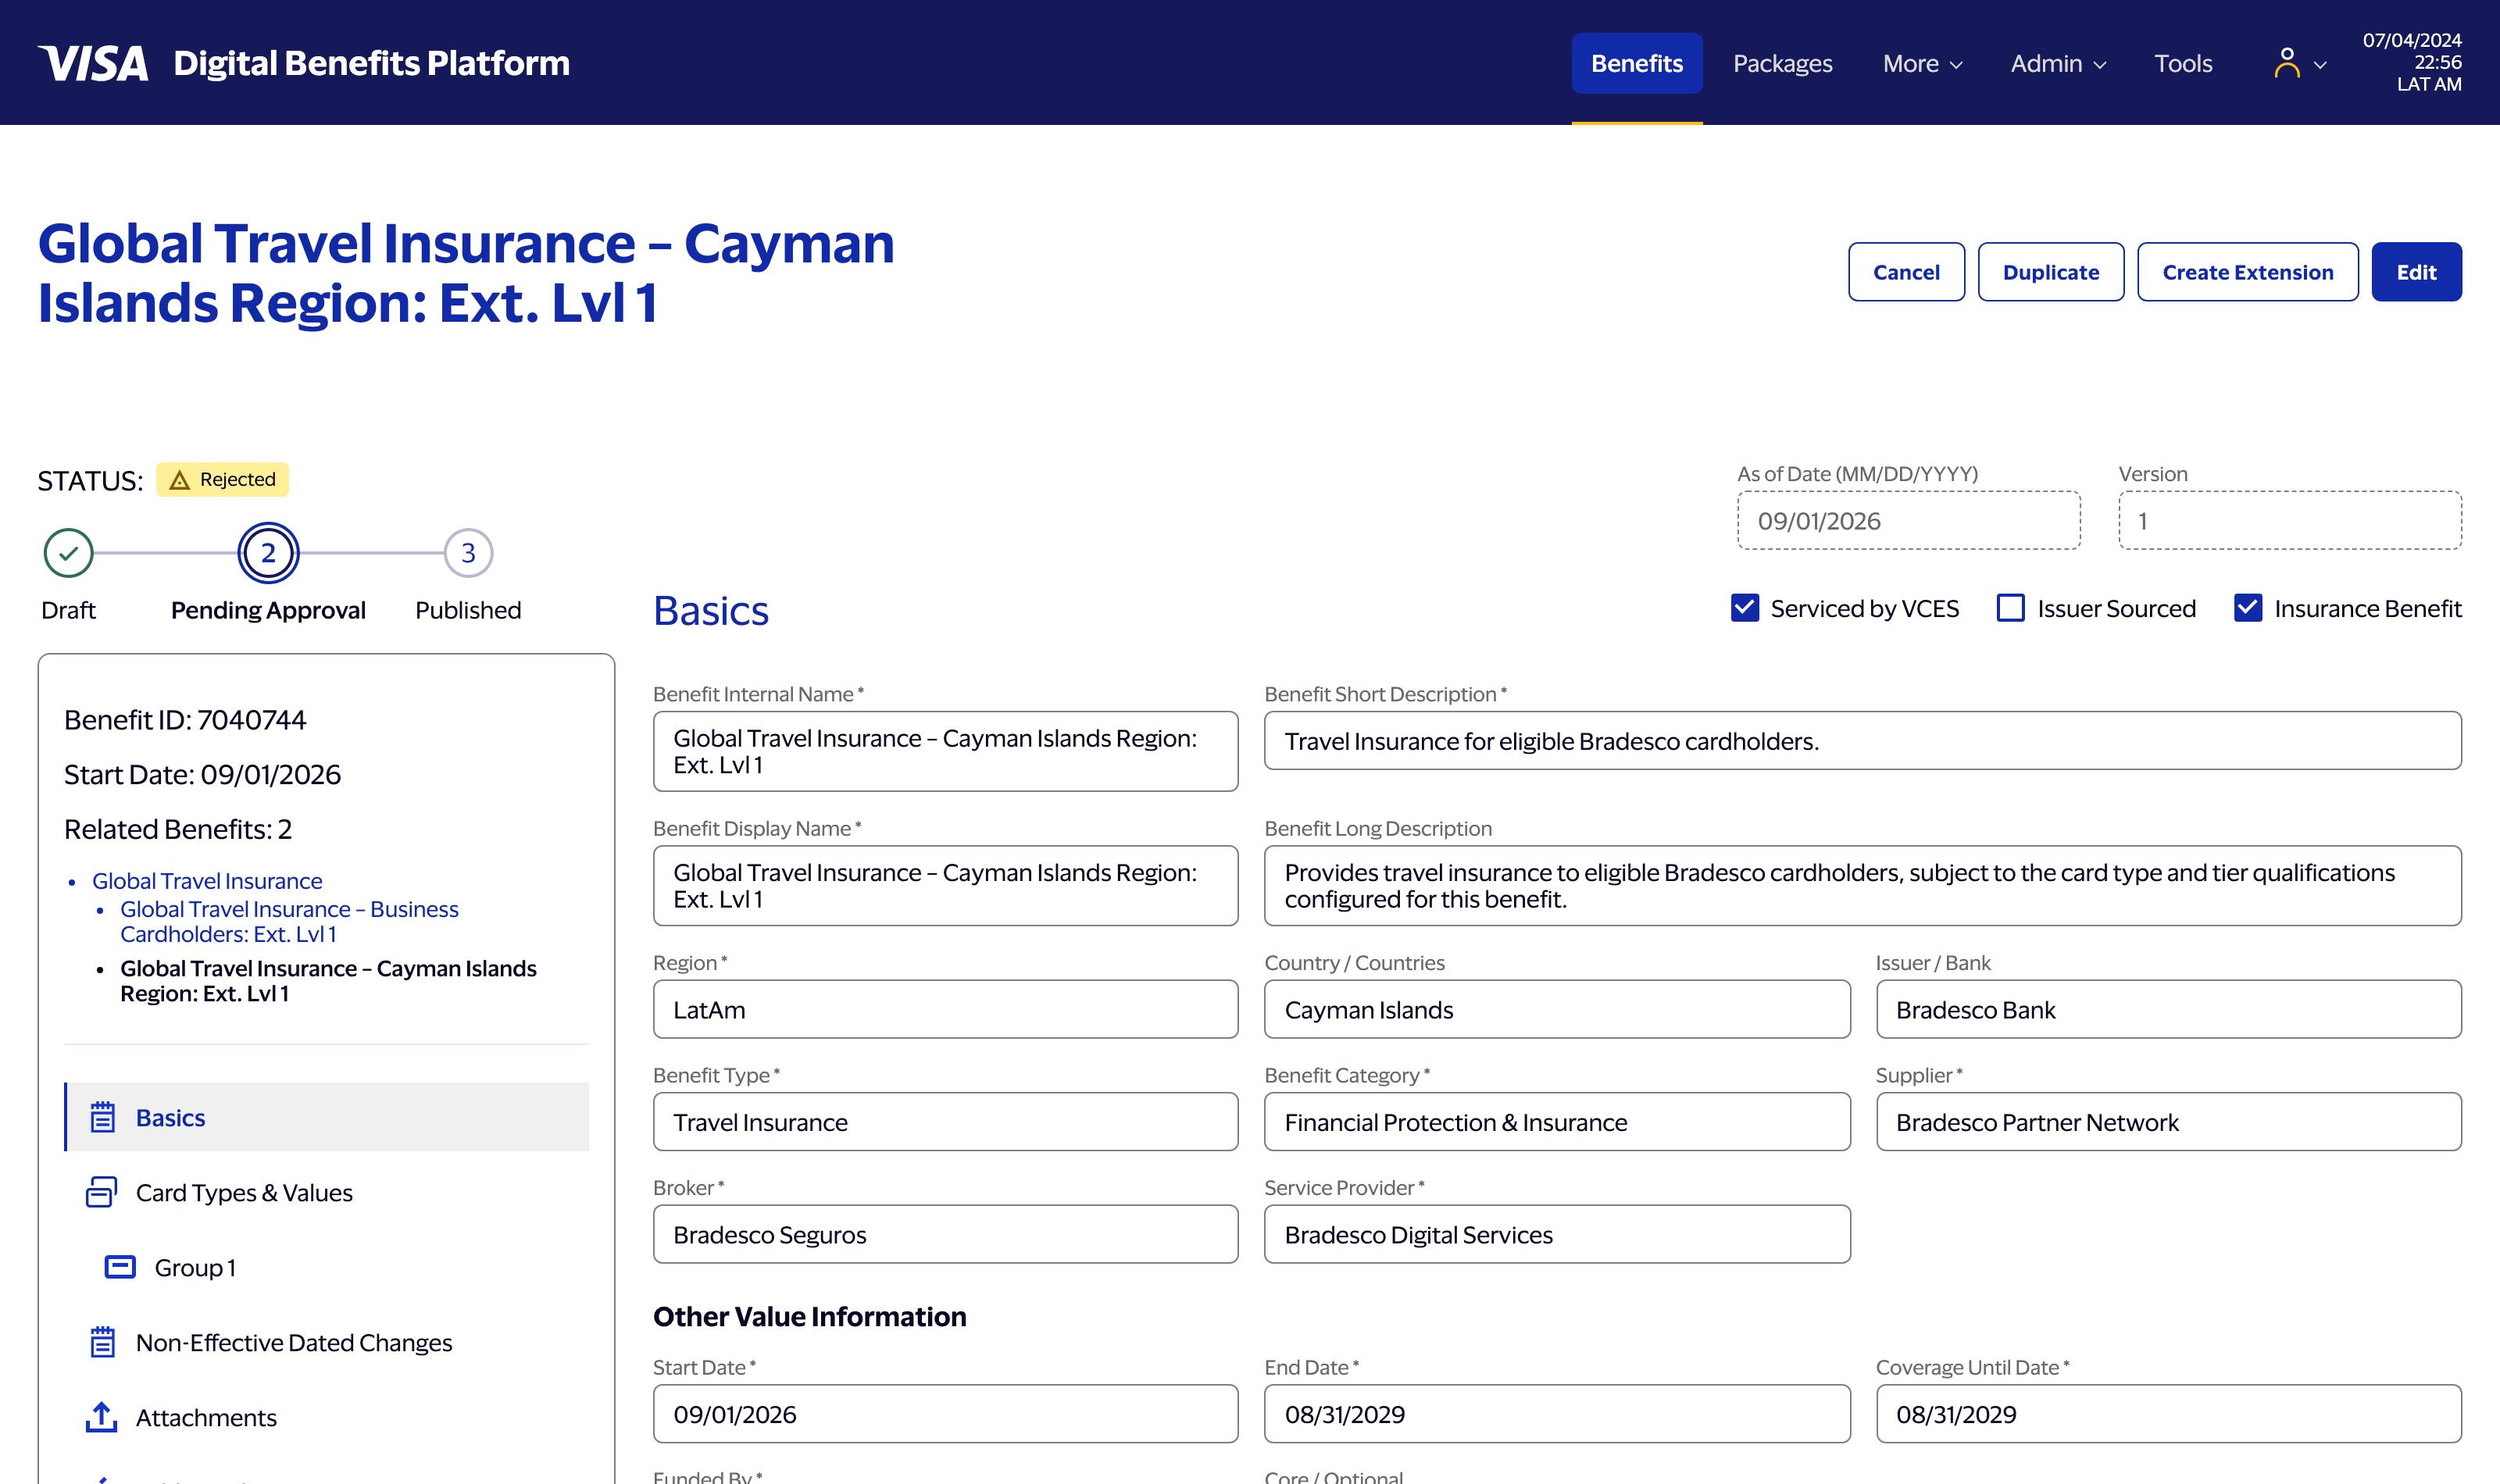Click the Related Benefits: 2 text
Viewport: 2500px width, 1484px height.
[x=178, y=829]
